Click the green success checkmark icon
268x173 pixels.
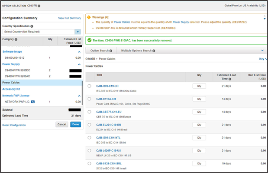pos(89,40)
